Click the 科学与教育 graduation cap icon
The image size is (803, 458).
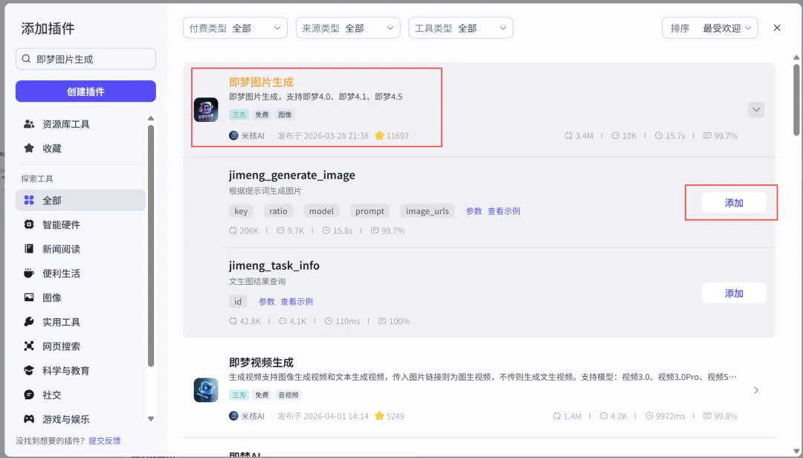[29, 370]
